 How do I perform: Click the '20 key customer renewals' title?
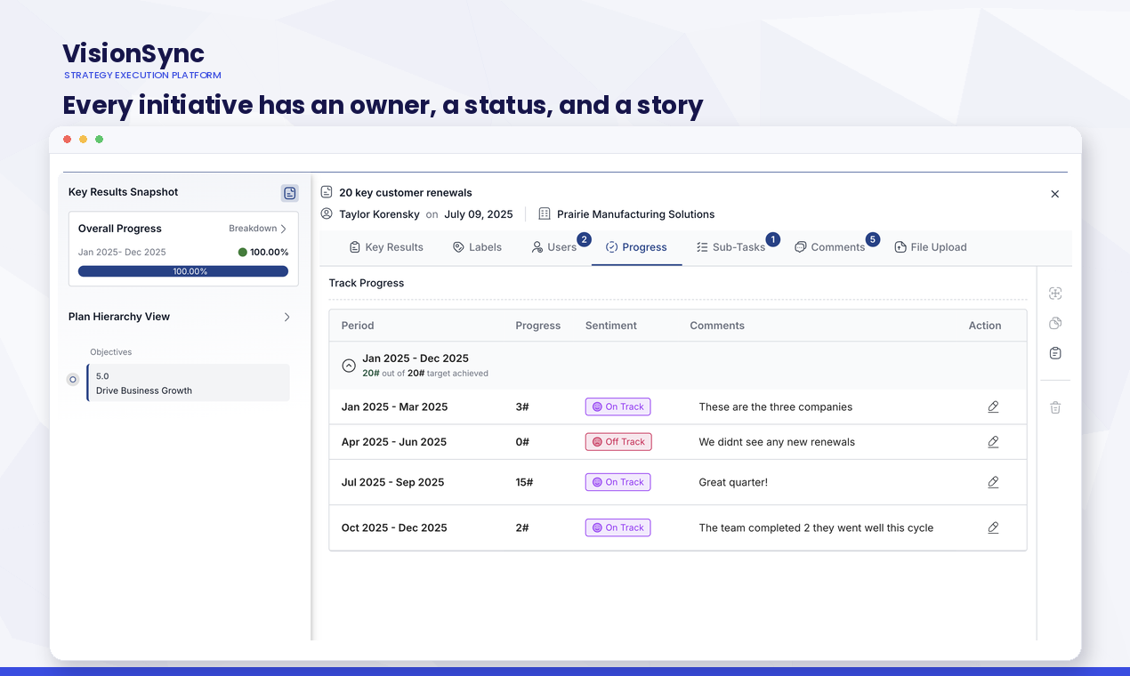pyautogui.click(x=406, y=192)
